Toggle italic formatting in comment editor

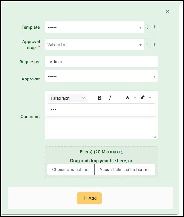110,98
